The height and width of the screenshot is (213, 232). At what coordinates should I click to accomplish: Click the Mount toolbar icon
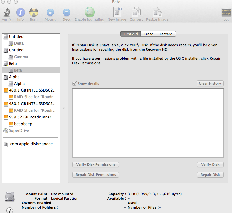(50, 12)
